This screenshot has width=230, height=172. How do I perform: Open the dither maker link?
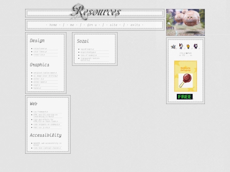point(40,82)
